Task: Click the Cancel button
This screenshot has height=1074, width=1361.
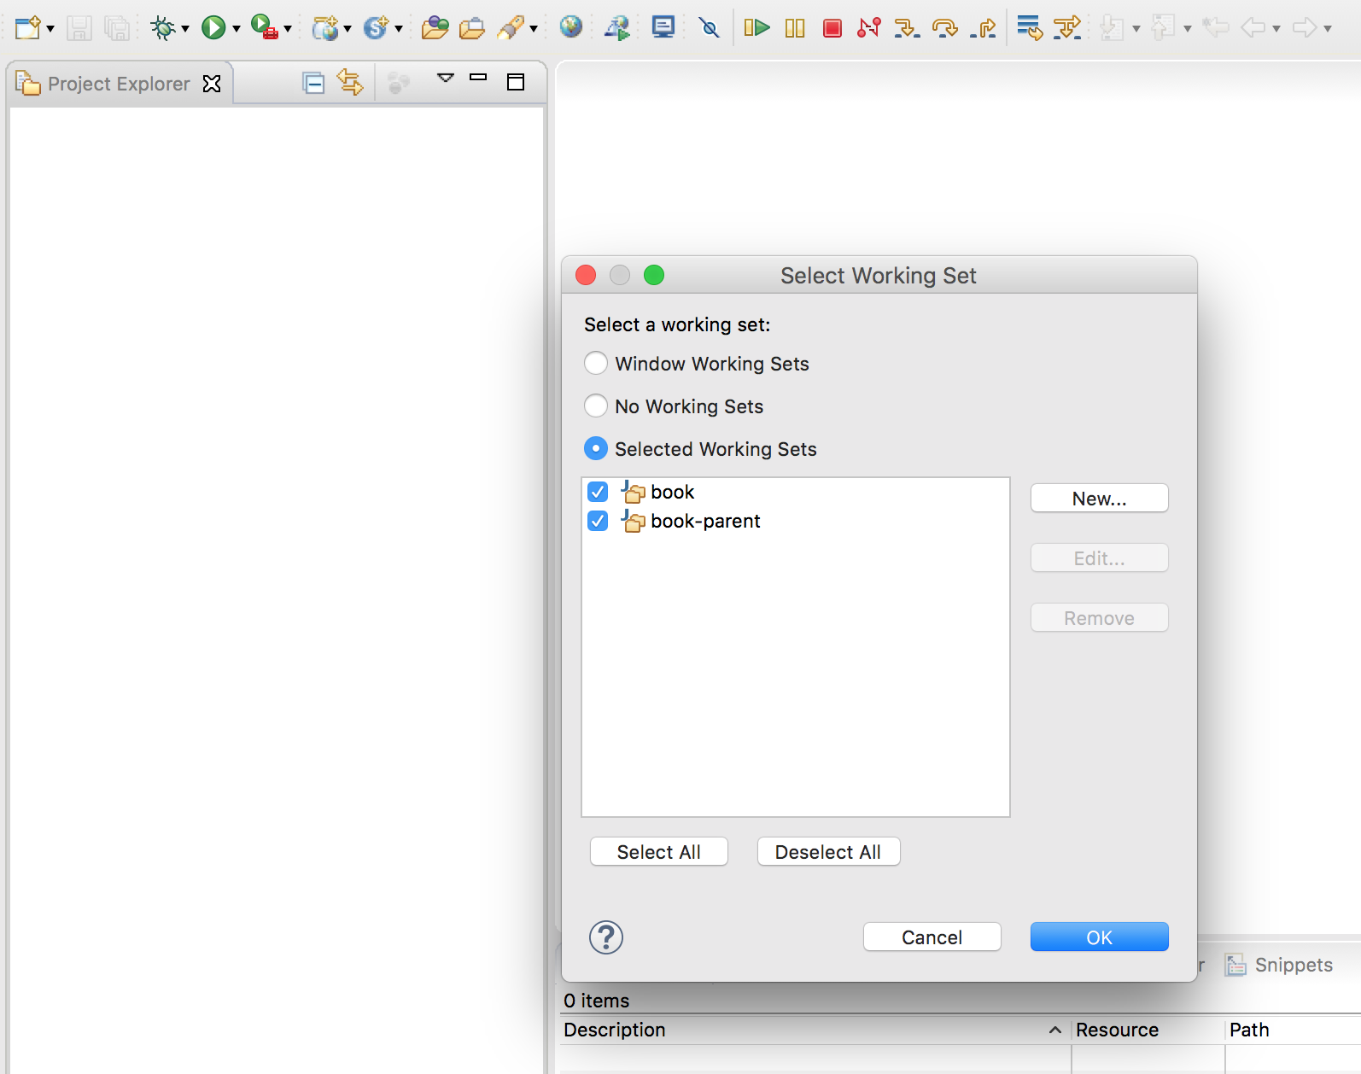Action: [x=932, y=937]
